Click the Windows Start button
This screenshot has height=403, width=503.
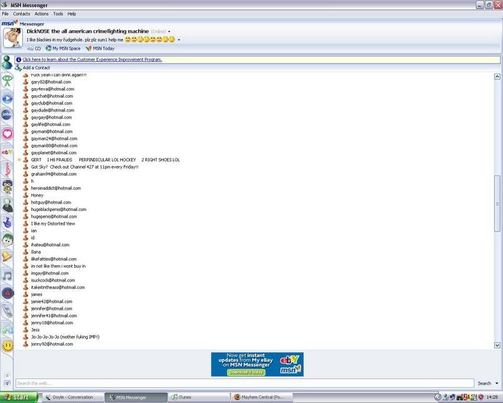19,397
